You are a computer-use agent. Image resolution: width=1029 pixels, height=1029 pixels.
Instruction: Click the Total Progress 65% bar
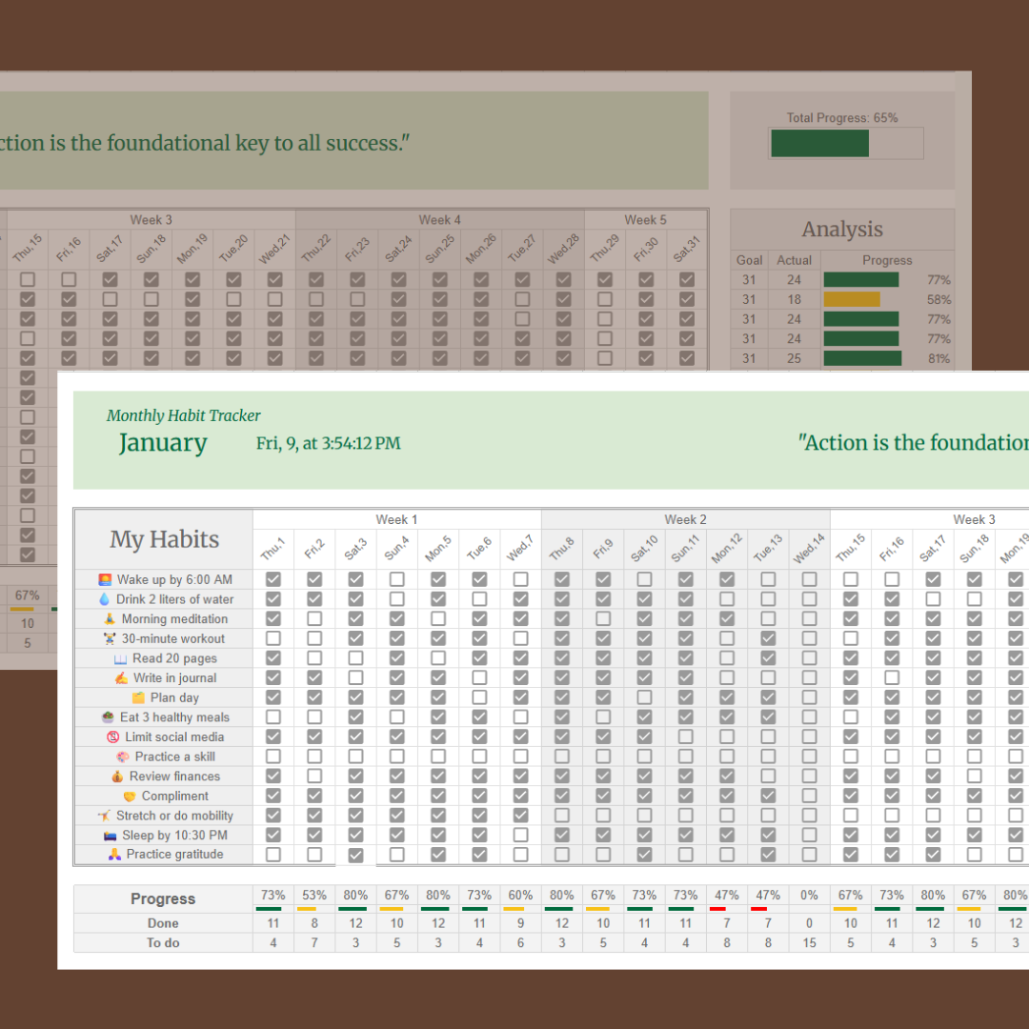845,143
